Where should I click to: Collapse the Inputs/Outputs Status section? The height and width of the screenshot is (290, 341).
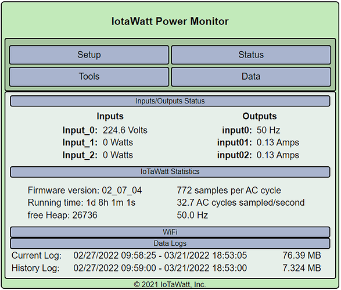[x=170, y=101]
